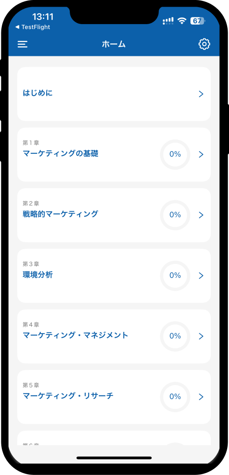Click the chevron for 戦略的マーケティング
Viewport: 229px width, 475px height.
coord(201,215)
